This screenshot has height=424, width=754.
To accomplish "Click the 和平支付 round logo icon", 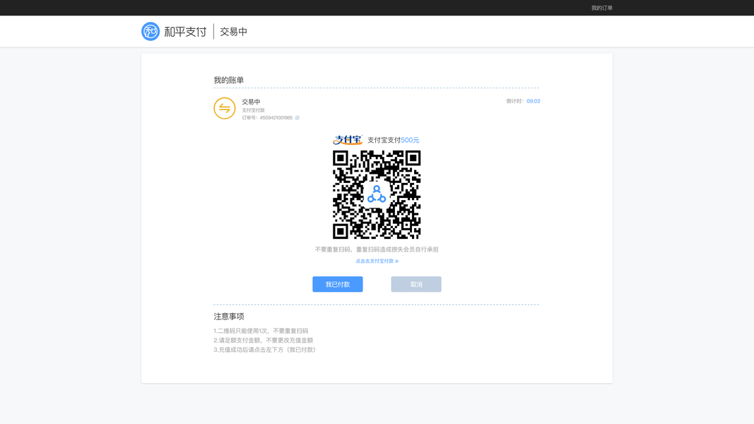I will tap(151, 31).
